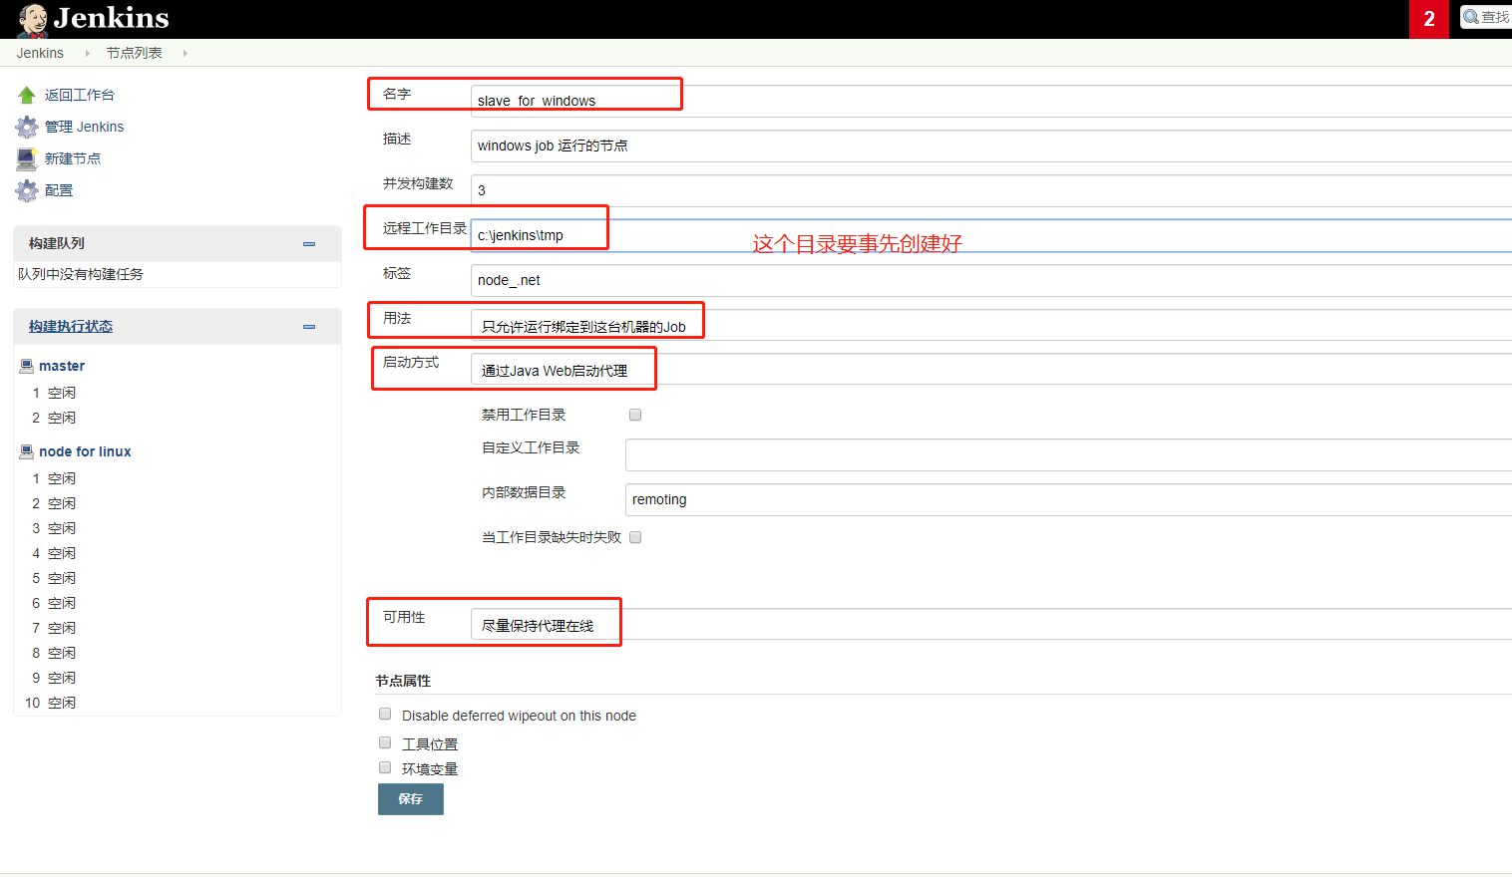Open the 可用性 availability dropdown
The width and height of the screenshot is (1512, 877).
click(x=991, y=624)
